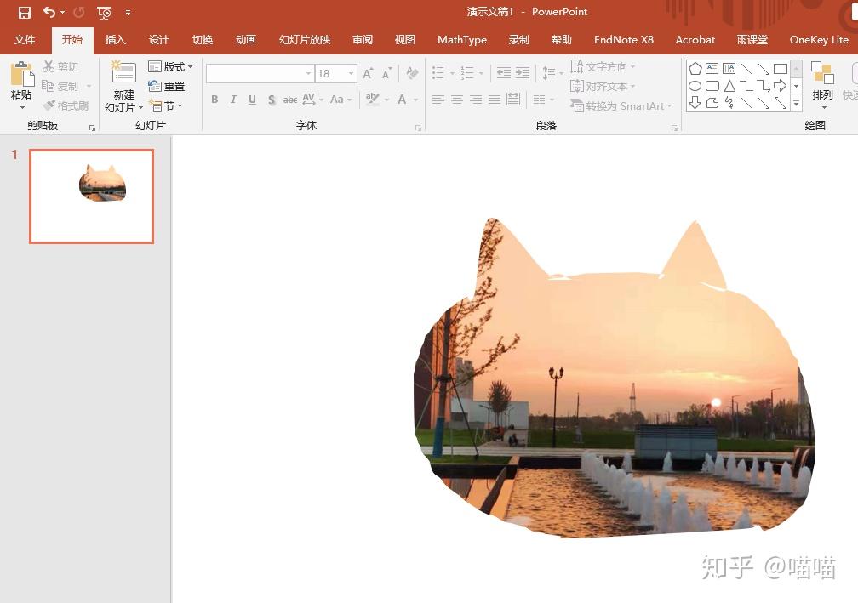The width and height of the screenshot is (858, 603).
Task: Toggle center alignment
Action: pyautogui.click(x=457, y=100)
